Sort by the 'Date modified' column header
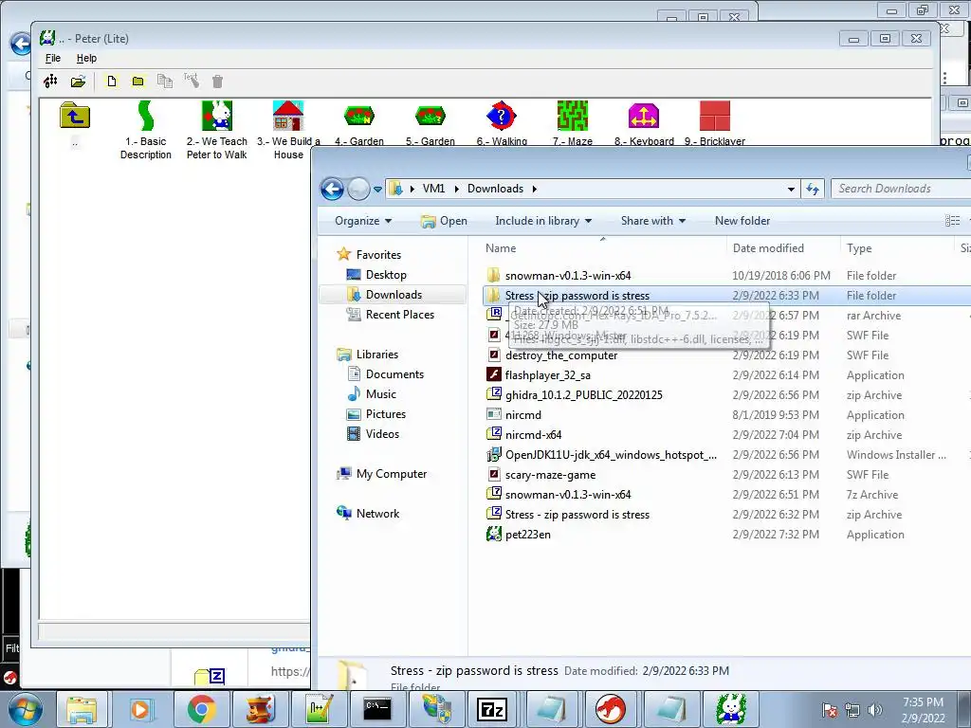 point(768,248)
